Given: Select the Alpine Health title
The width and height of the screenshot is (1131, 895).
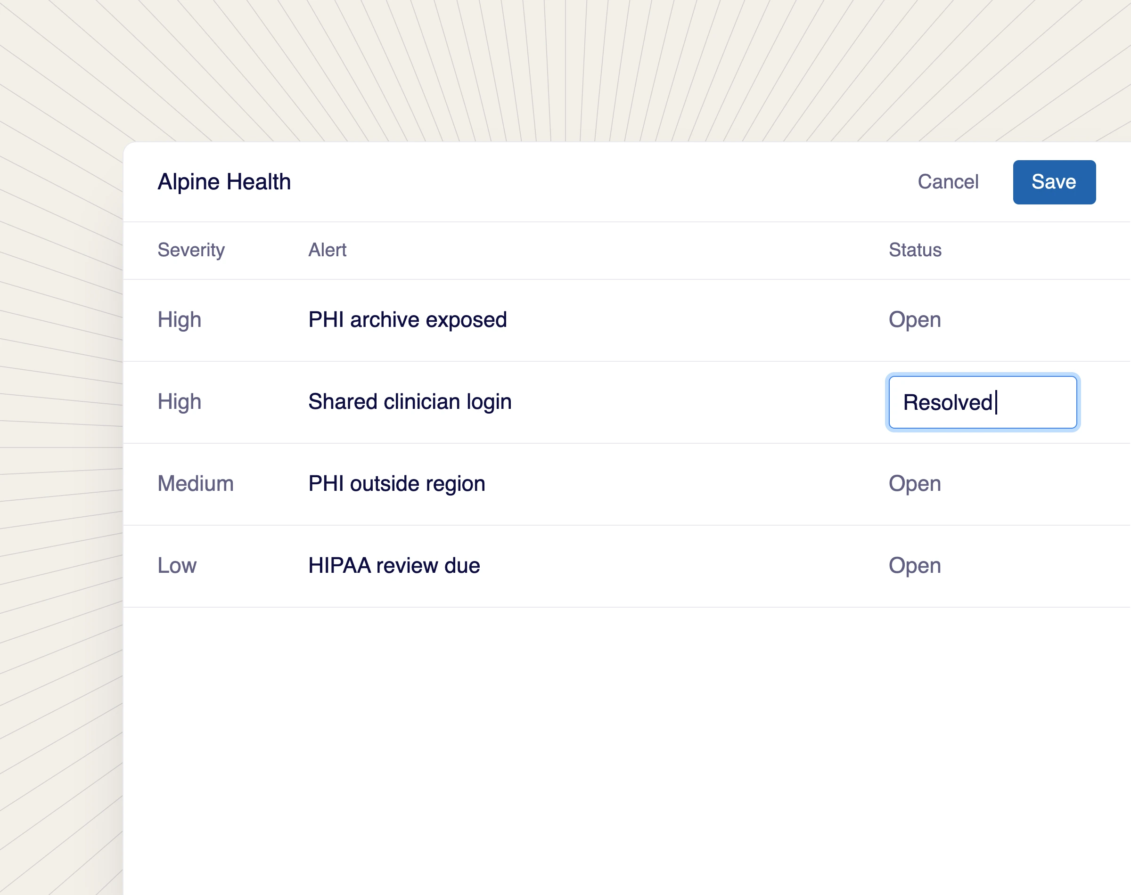Looking at the screenshot, I should (x=224, y=182).
